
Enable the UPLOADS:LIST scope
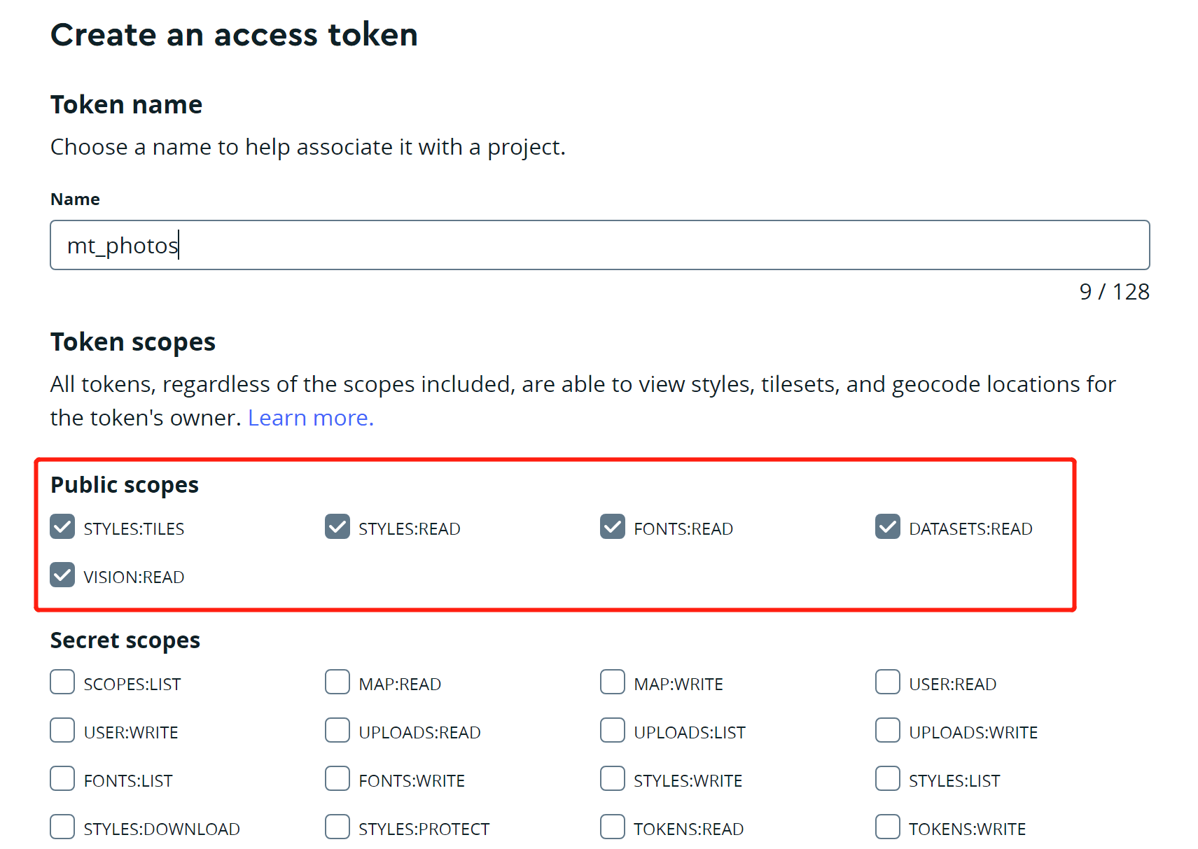[613, 730]
